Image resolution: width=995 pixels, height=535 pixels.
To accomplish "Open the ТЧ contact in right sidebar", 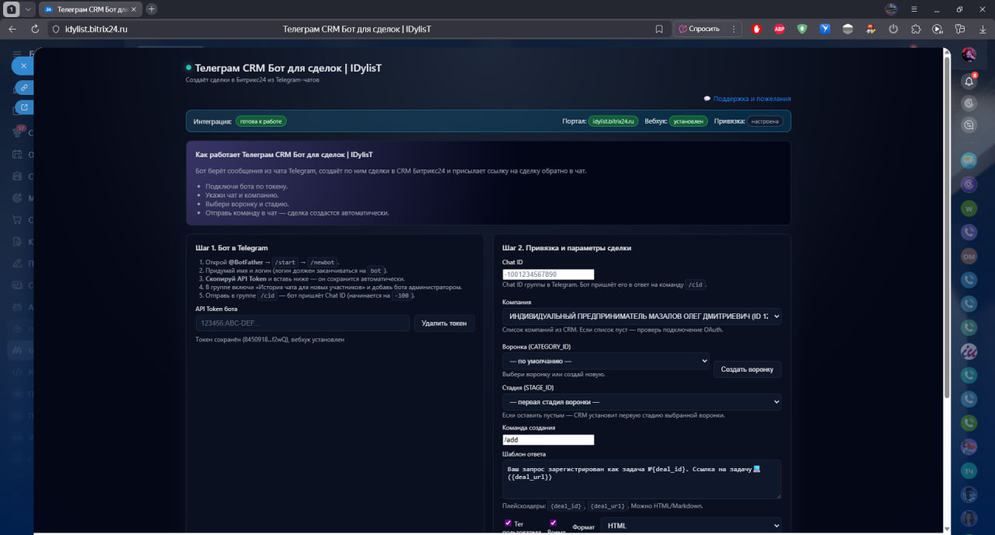I will [969, 470].
